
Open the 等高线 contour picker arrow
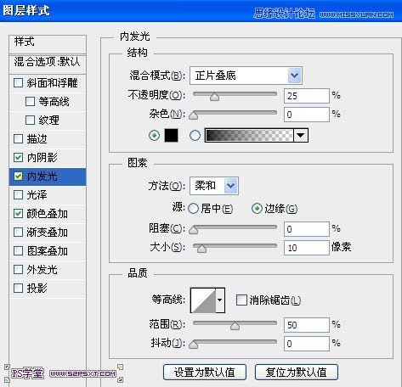pyautogui.click(x=220, y=300)
